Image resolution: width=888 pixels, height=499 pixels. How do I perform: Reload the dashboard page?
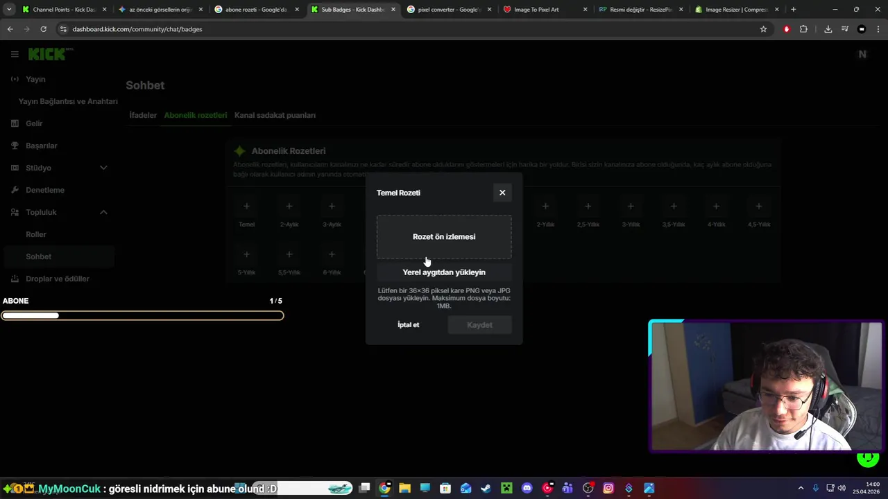(x=43, y=29)
